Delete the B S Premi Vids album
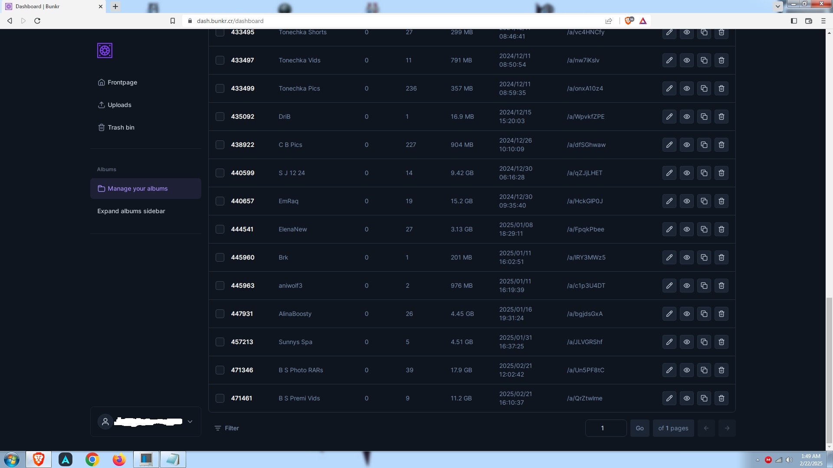This screenshot has width=833, height=468. [721, 398]
